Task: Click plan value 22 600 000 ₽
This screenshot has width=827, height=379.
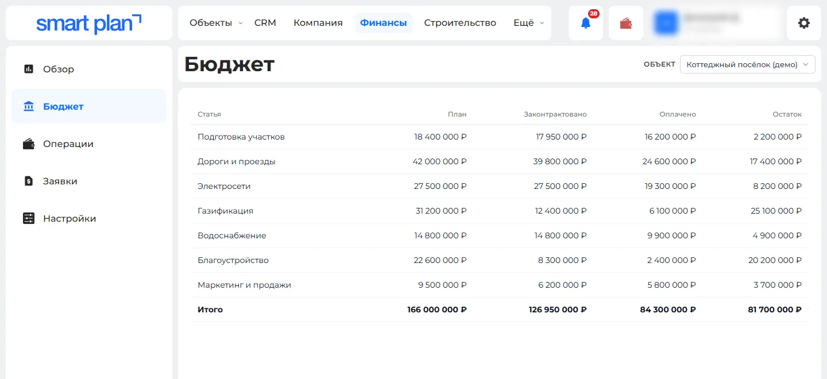Action: 440,260
